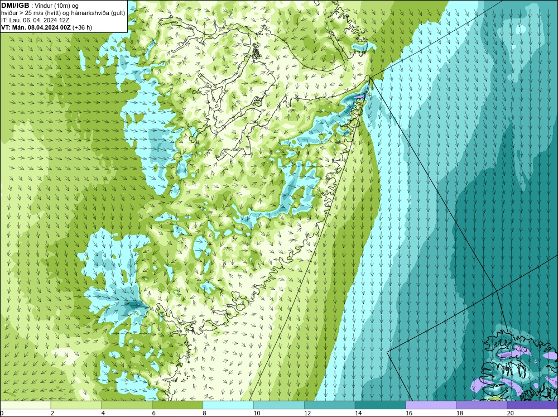
Task: Click the 12–14 m/s teal legend swatch
Action: pyautogui.click(x=330, y=405)
